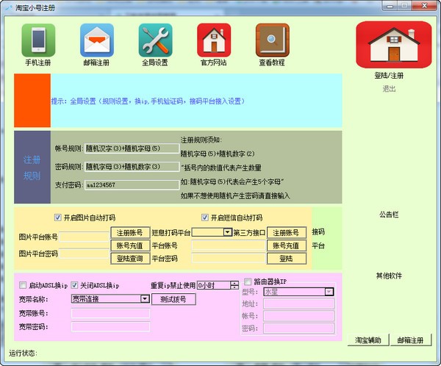Click the 淘宝辅助 tab button
Viewport: 441px width, 366px height.
tap(368, 340)
